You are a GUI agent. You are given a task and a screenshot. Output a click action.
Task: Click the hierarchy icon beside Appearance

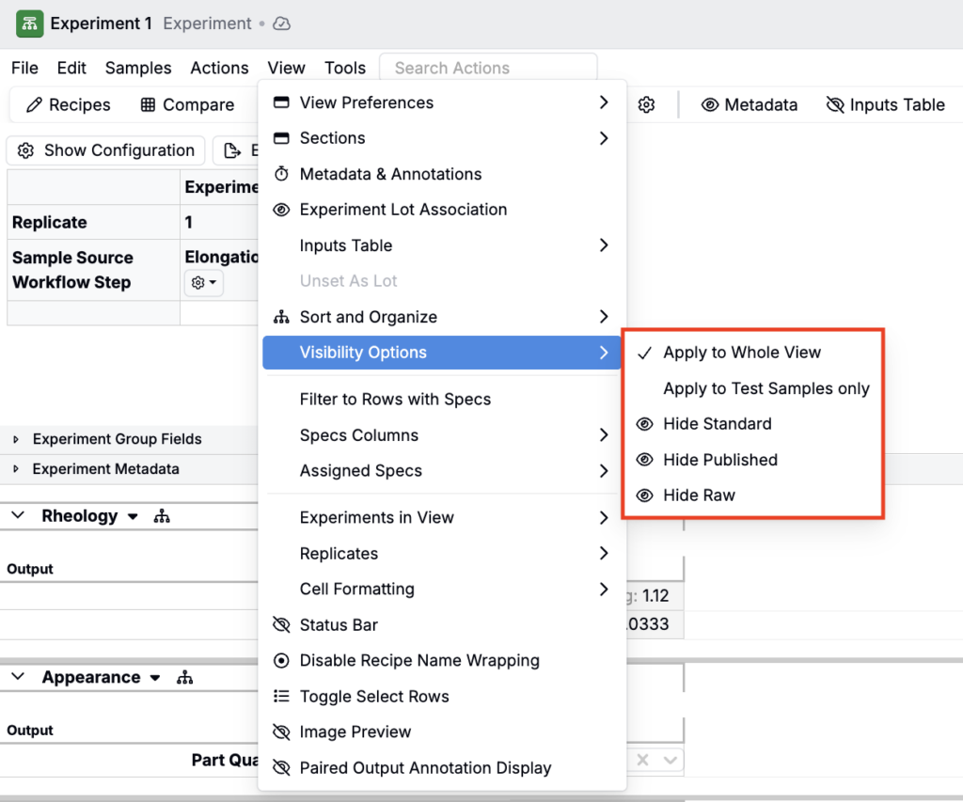(x=184, y=678)
